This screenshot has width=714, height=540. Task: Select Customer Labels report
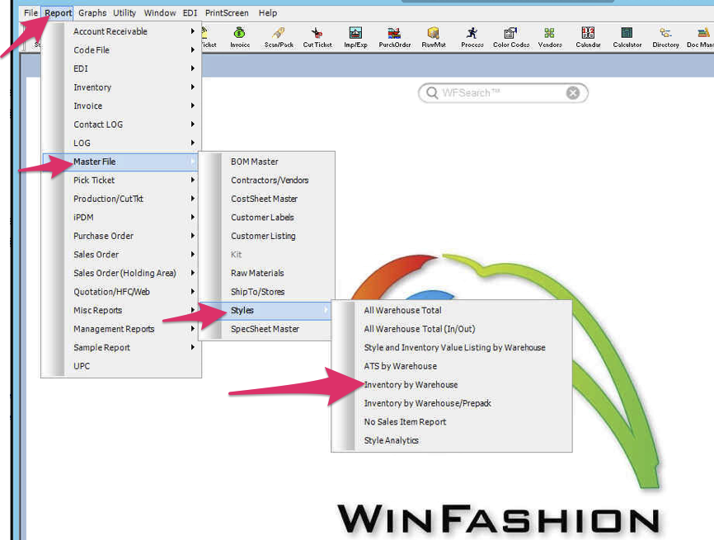266,218
